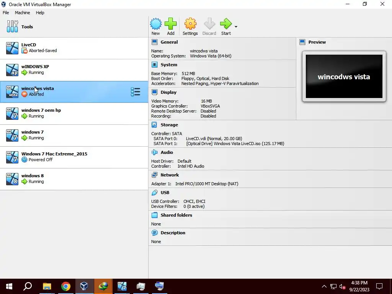This screenshot has height=294, width=392.
Task: Click the Storage section disk icon
Action: (155, 125)
